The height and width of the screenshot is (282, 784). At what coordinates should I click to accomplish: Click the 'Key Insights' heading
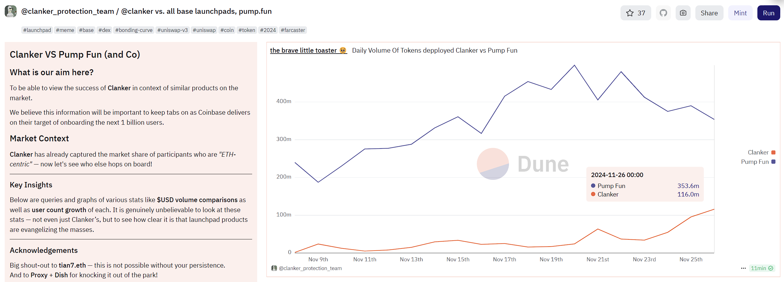pos(31,185)
